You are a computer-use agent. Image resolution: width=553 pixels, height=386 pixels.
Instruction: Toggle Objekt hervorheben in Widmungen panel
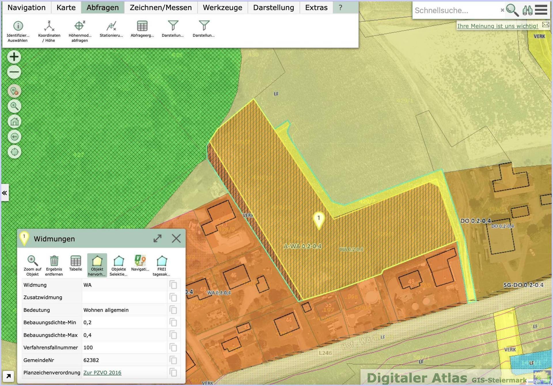(97, 265)
